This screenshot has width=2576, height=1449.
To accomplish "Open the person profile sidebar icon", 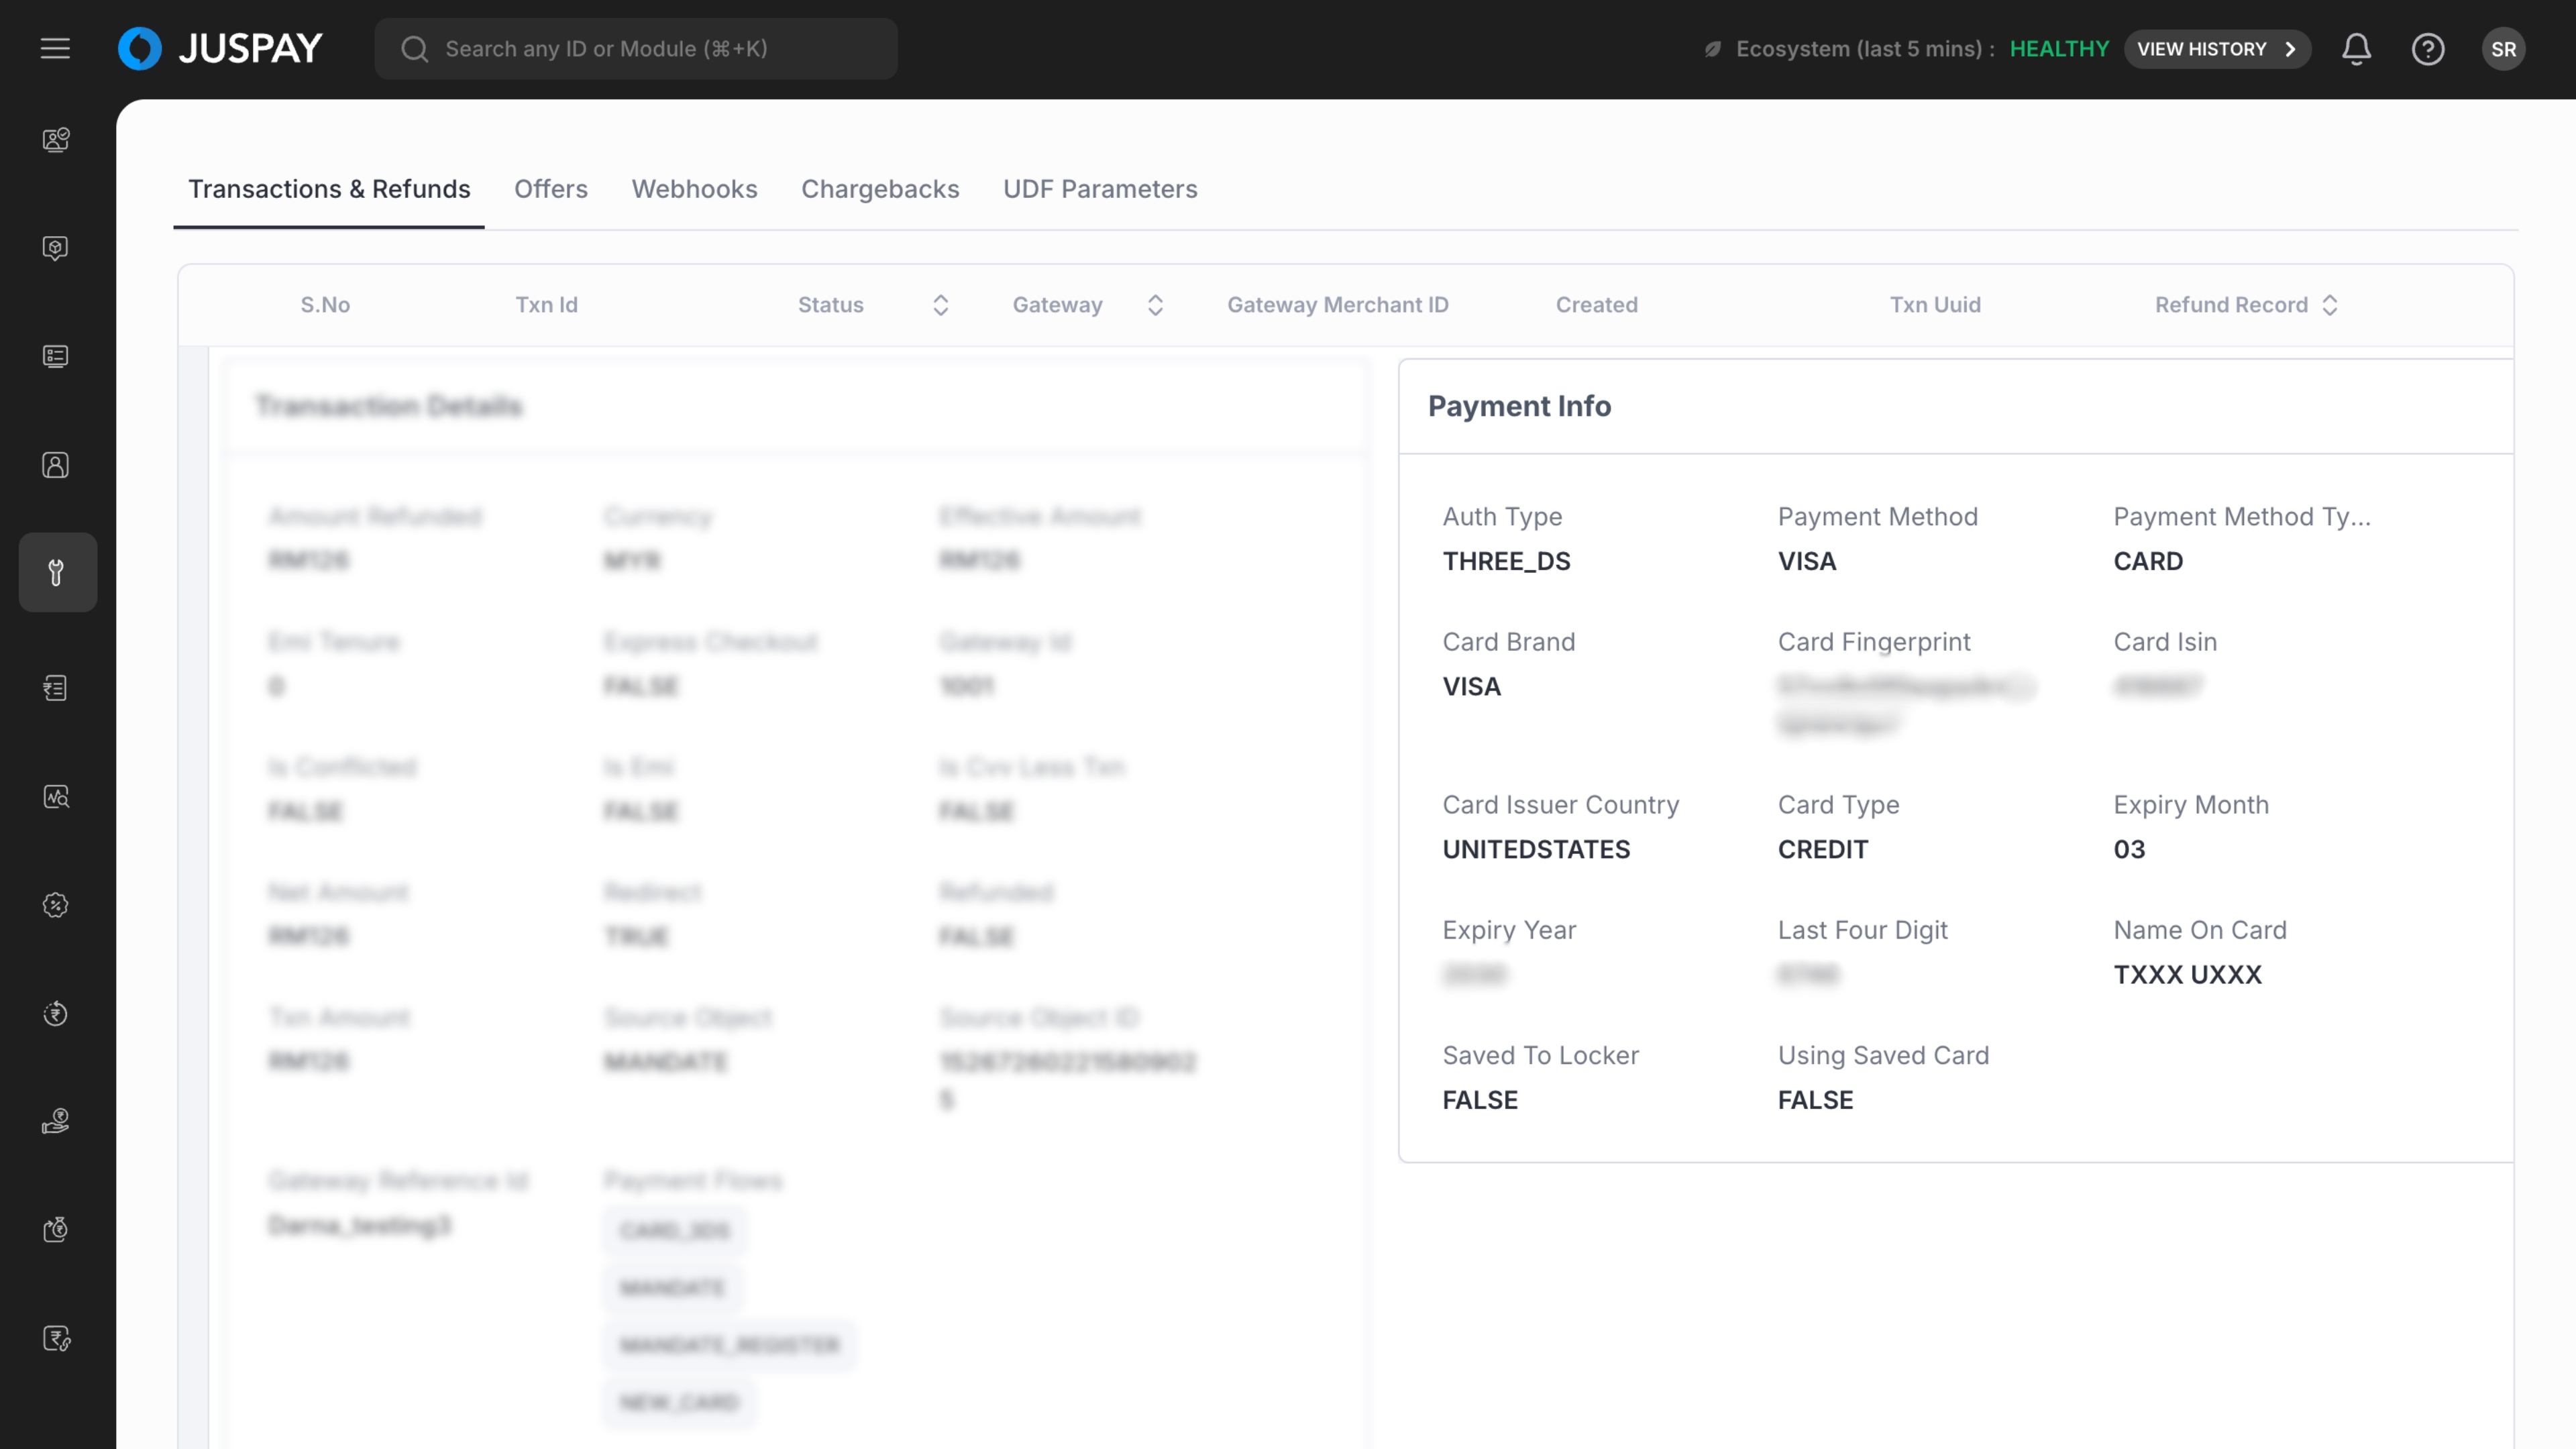I will (56, 465).
